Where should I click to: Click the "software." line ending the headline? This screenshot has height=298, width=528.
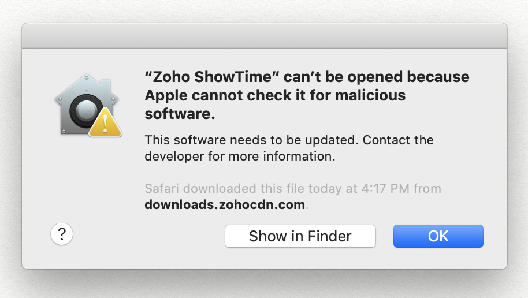point(180,114)
